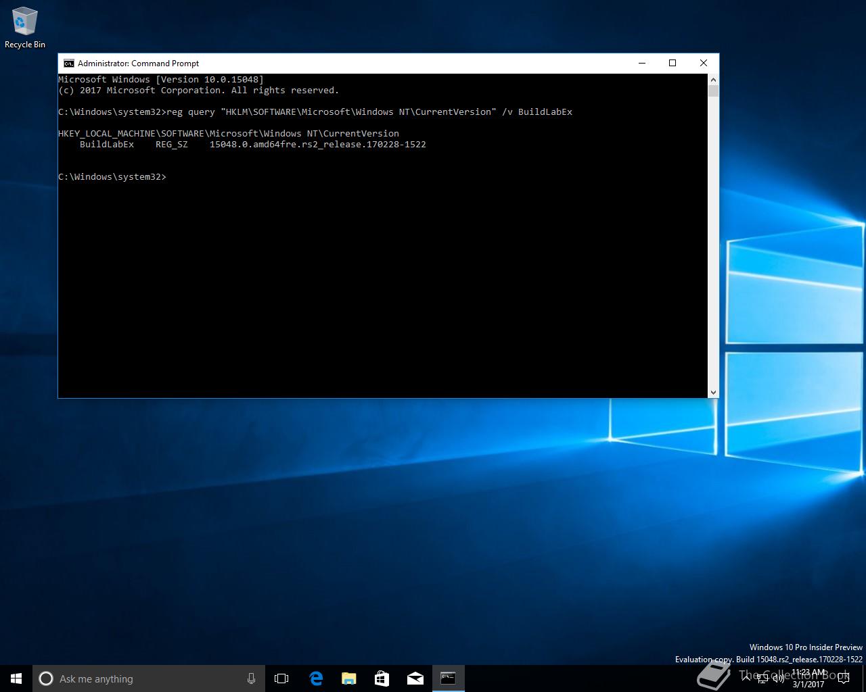
Task: Close the Command Prompt window
Action: pos(704,63)
